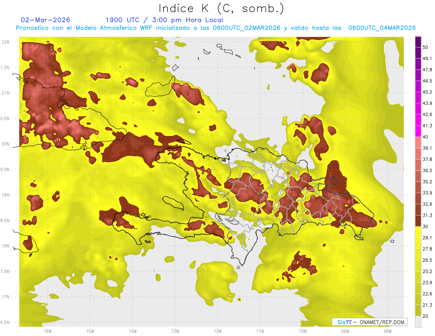435x336 pixels.
Task: Click the '72W' longitude axis label
Action: coord(217,332)
